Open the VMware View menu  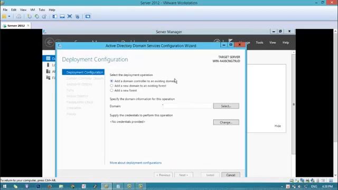coord(23,10)
